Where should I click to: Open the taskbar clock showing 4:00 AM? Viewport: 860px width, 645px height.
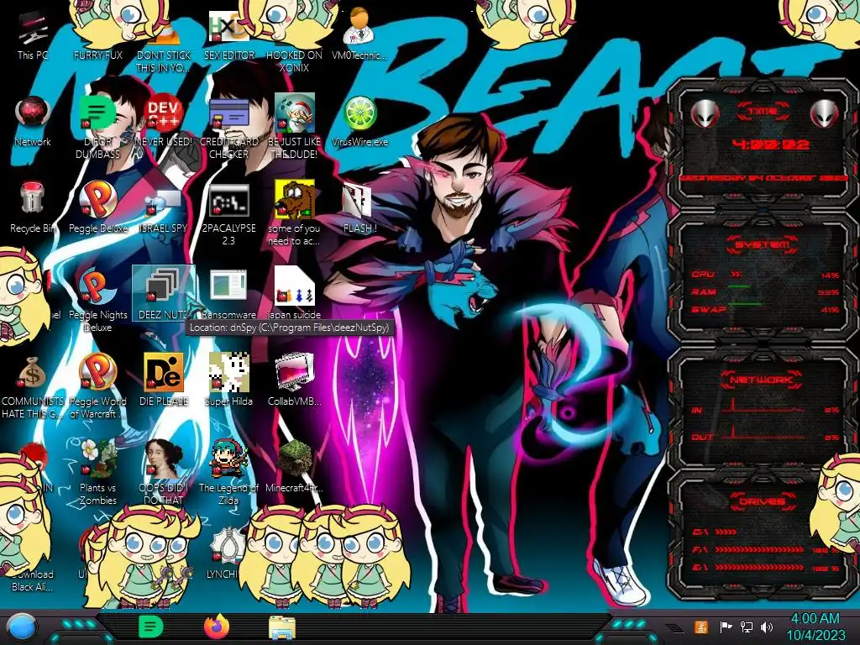click(815, 627)
